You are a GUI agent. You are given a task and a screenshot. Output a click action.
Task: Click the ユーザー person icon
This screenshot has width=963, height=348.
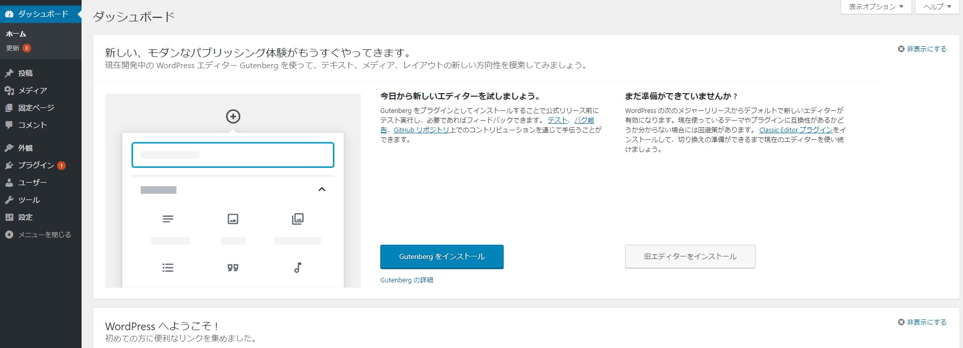click(9, 183)
